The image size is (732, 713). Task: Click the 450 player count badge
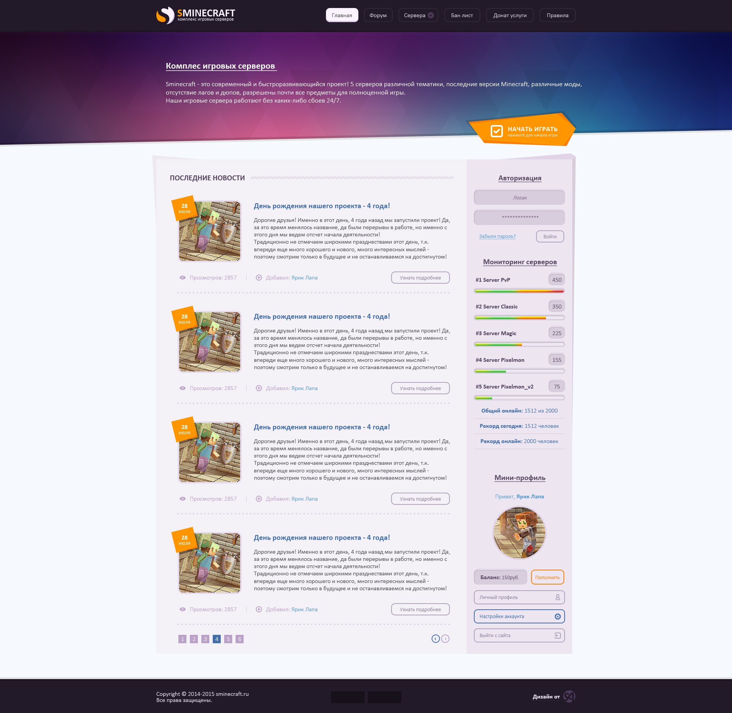pyautogui.click(x=557, y=279)
